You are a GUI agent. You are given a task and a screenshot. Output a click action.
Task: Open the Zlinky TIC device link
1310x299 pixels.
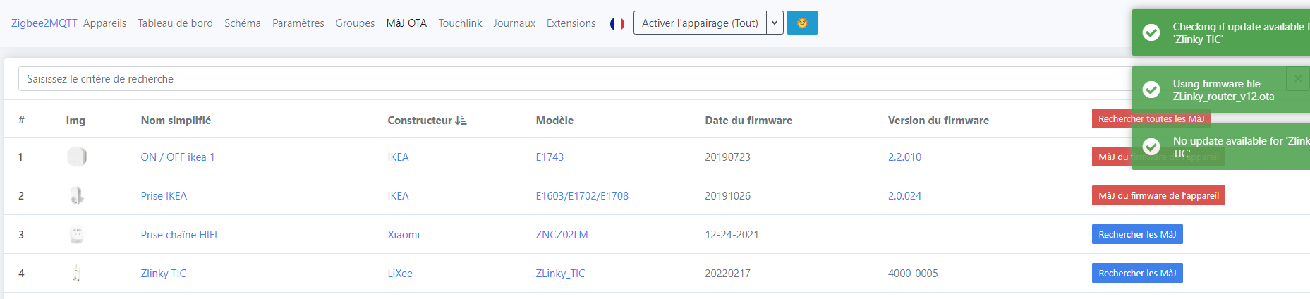(164, 274)
